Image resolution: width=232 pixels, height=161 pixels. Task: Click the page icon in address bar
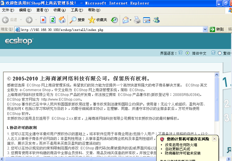tap(18, 29)
